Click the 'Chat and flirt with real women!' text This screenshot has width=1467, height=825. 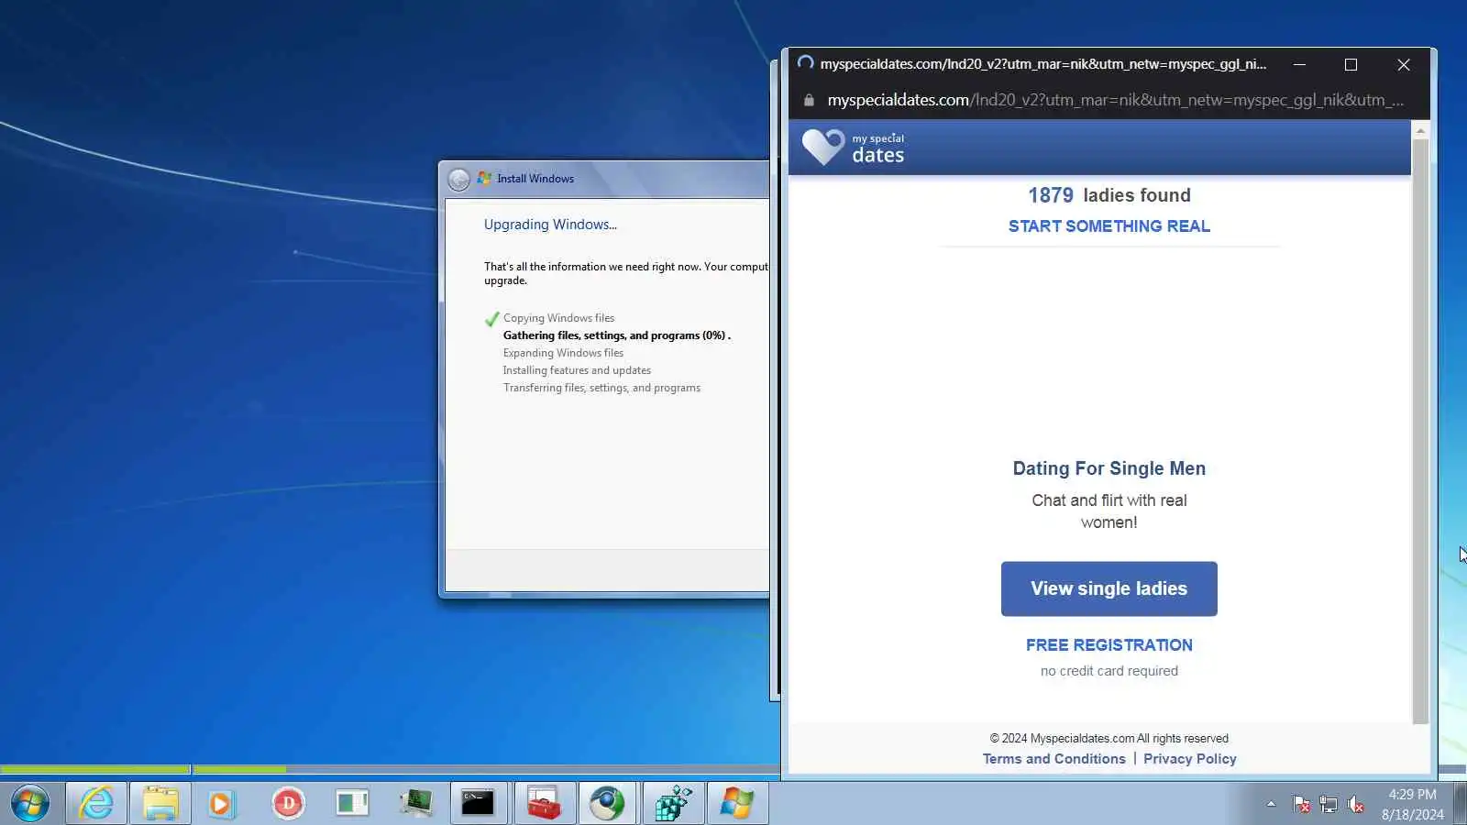pos(1109,511)
